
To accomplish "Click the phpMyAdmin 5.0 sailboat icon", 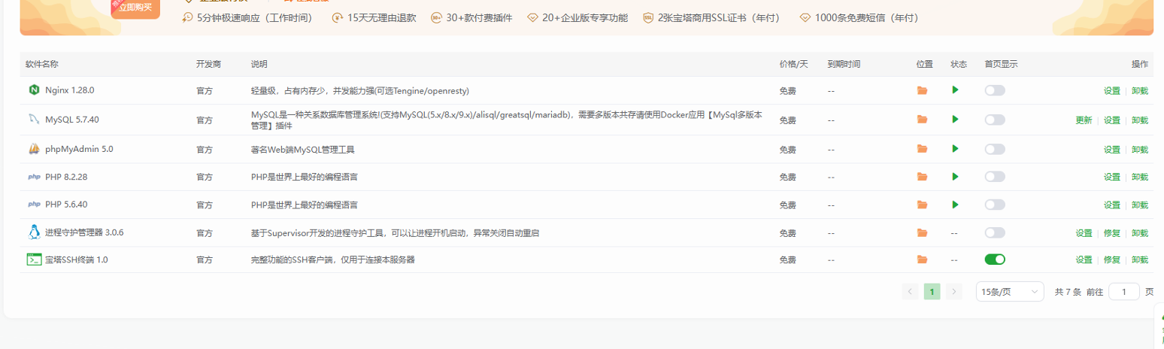I will pyautogui.click(x=34, y=149).
